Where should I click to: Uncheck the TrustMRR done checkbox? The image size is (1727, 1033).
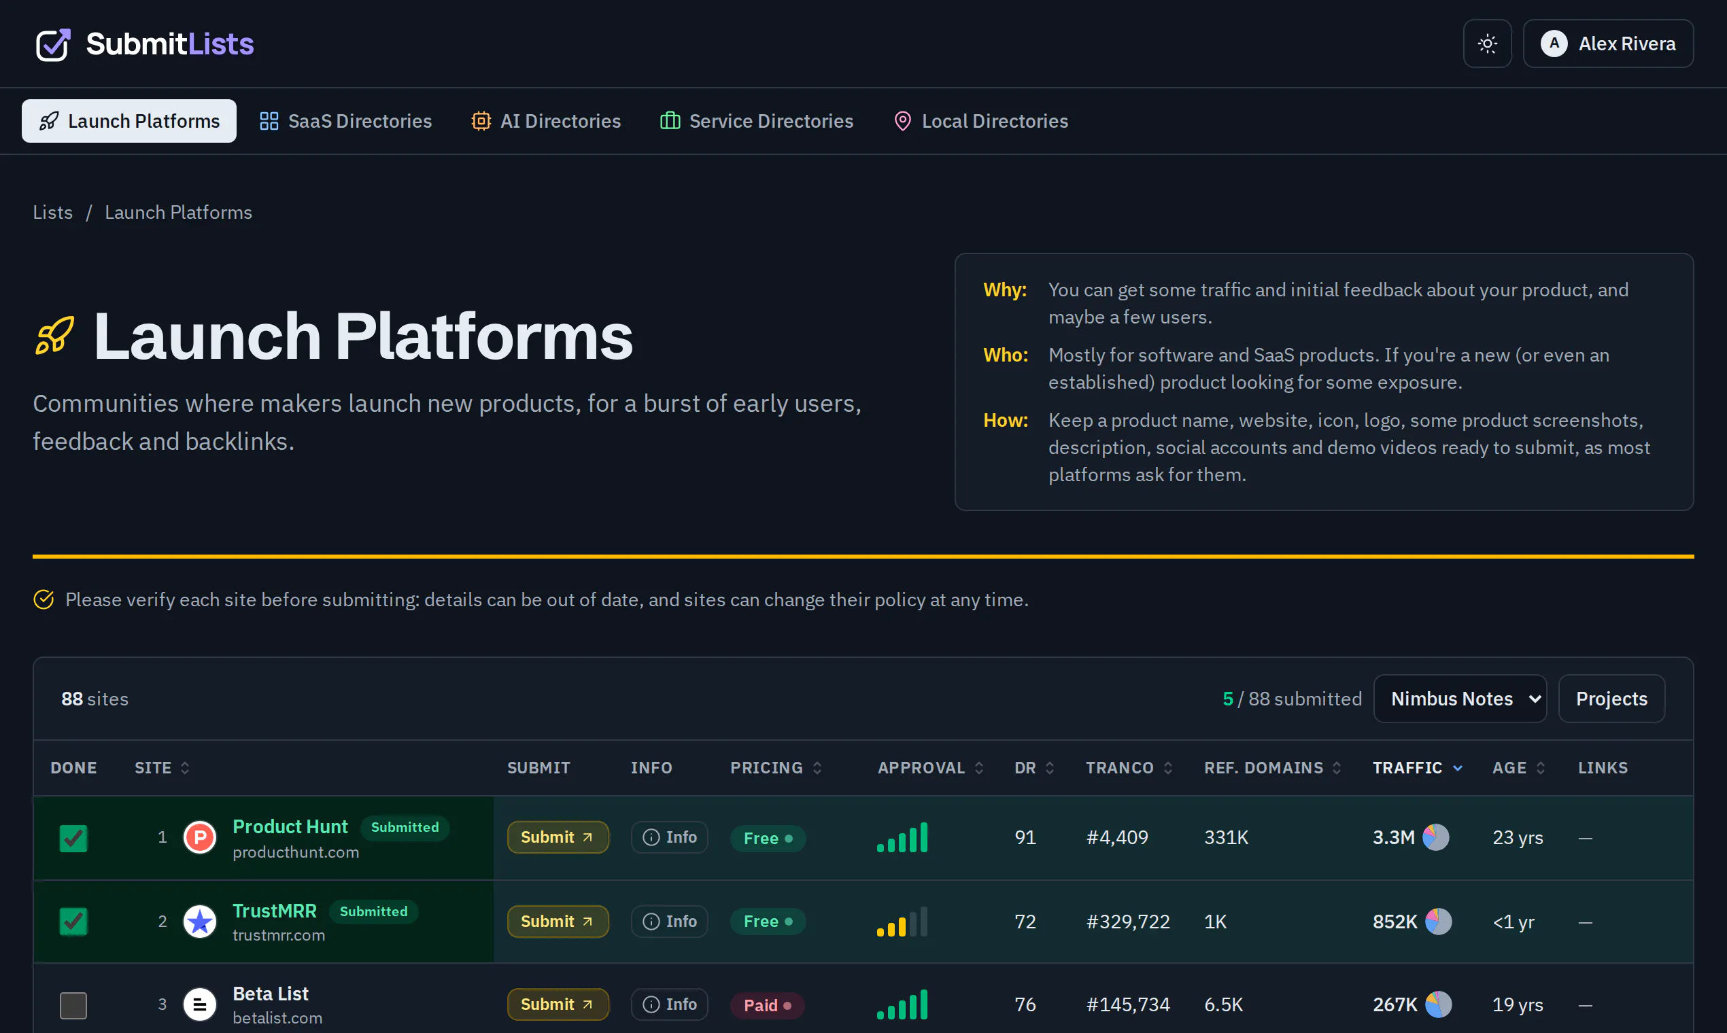pos(73,922)
